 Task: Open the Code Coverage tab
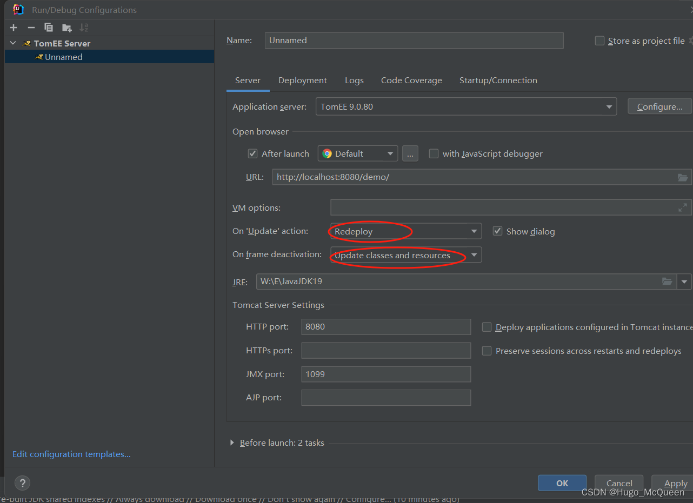[x=411, y=80]
